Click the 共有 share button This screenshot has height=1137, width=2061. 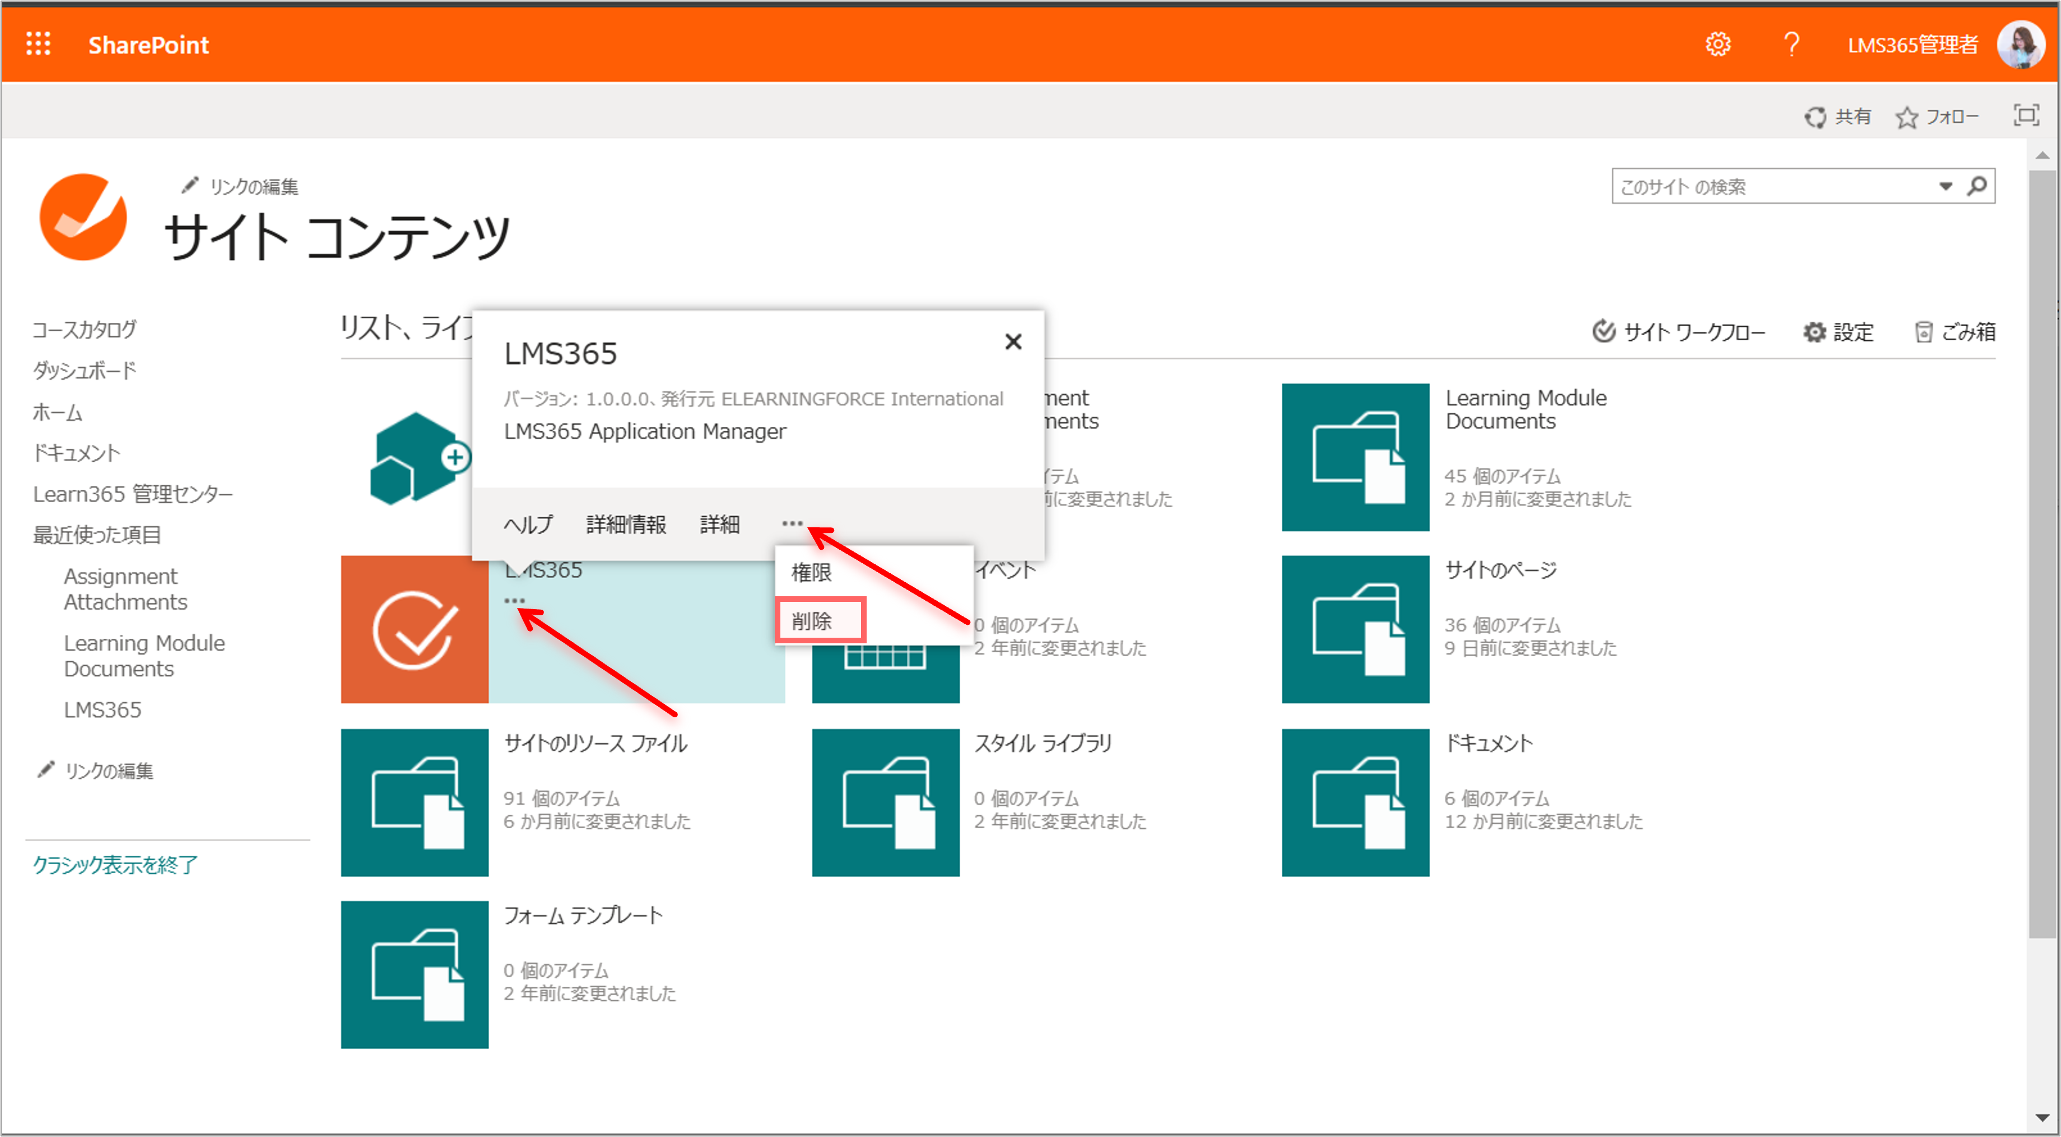[1837, 117]
